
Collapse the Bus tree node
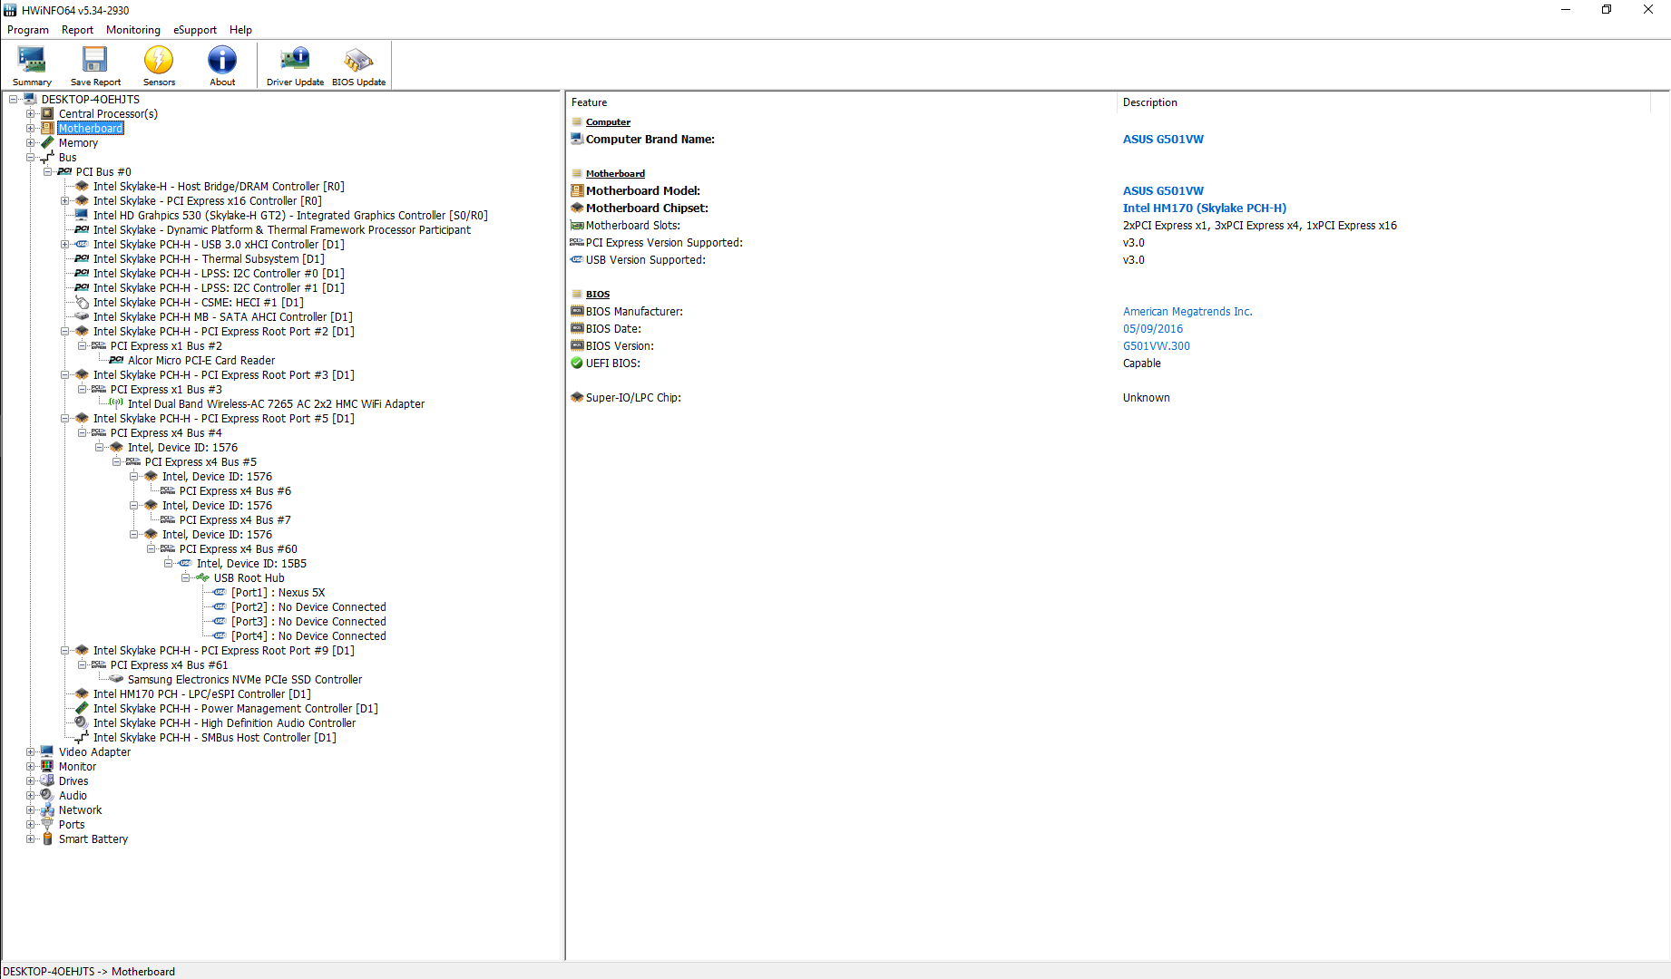coord(30,157)
